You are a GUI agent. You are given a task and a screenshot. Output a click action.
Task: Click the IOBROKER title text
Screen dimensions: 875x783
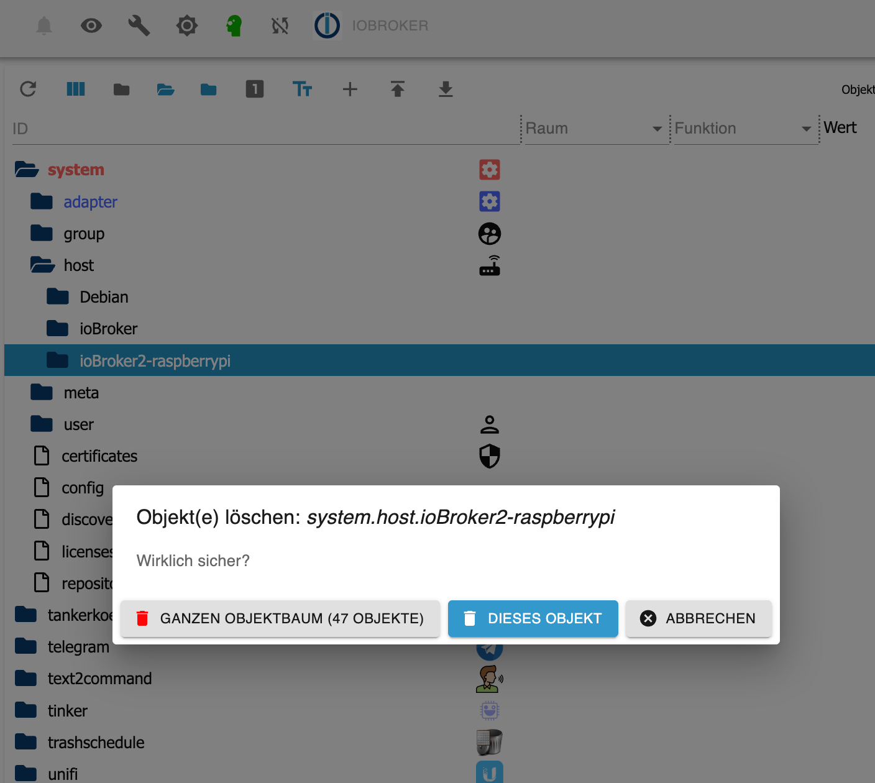click(x=390, y=25)
